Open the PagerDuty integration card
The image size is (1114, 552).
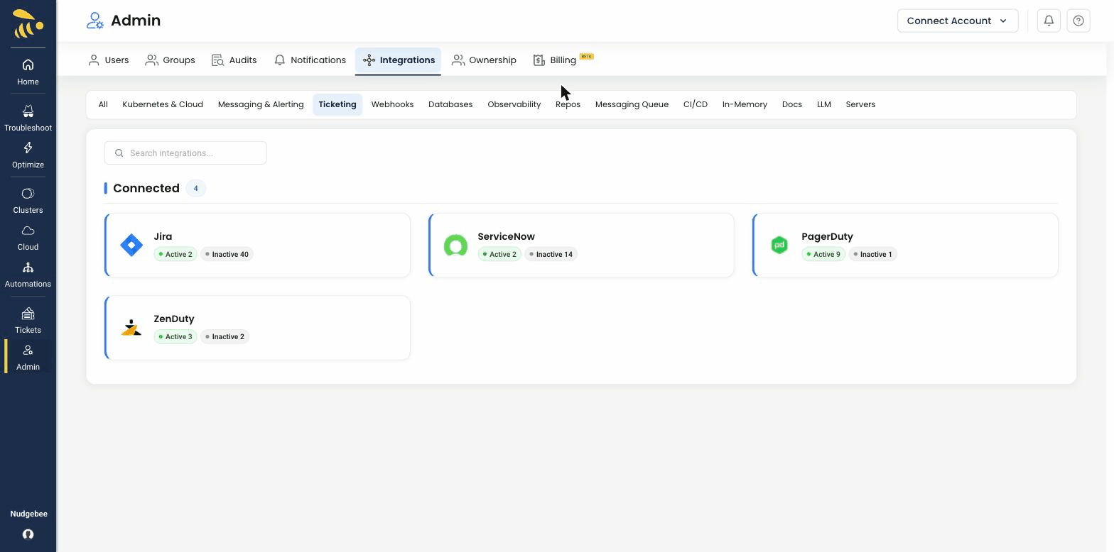click(x=905, y=245)
